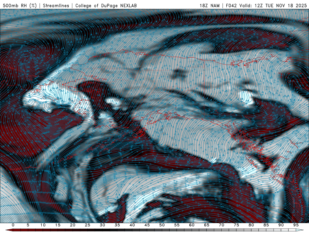Click the colorbar label "65"
This screenshot has height=232, width=309.
207,225
